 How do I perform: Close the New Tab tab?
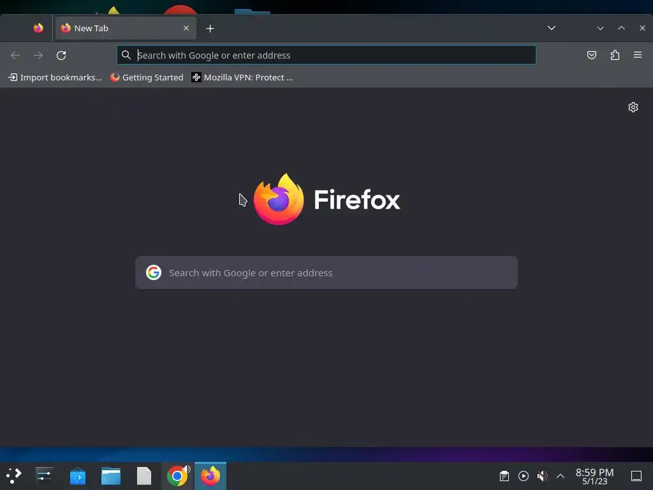coord(186,28)
